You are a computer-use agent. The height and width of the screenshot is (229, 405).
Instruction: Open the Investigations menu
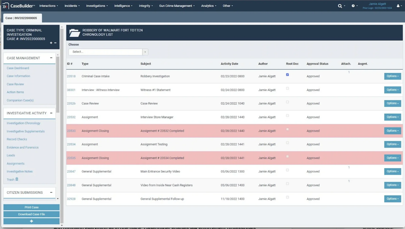tap(97, 6)
